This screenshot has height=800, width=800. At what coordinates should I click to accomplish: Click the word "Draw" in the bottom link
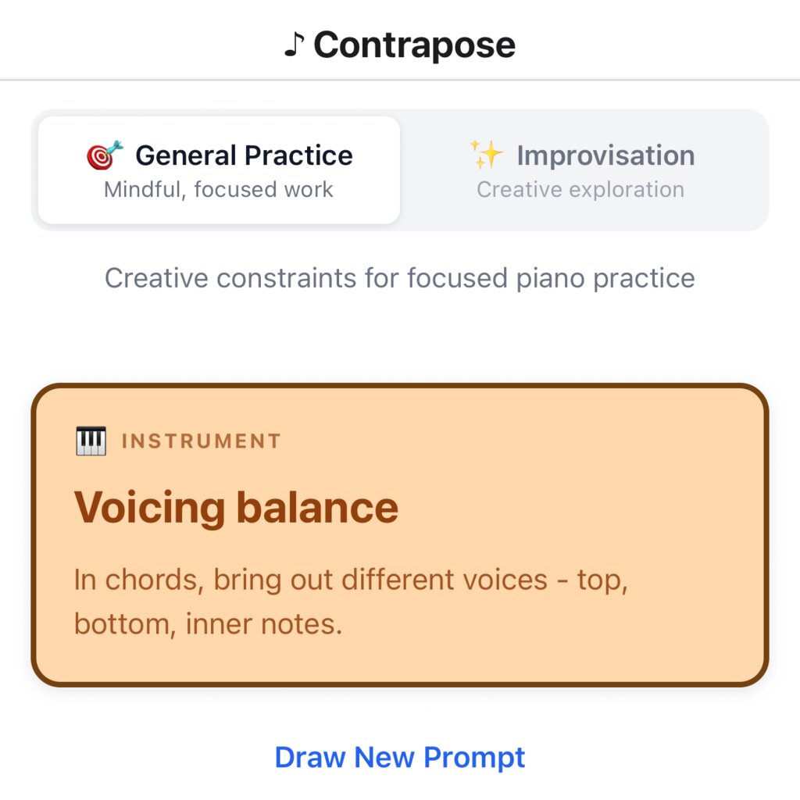(x=310, y=757)
